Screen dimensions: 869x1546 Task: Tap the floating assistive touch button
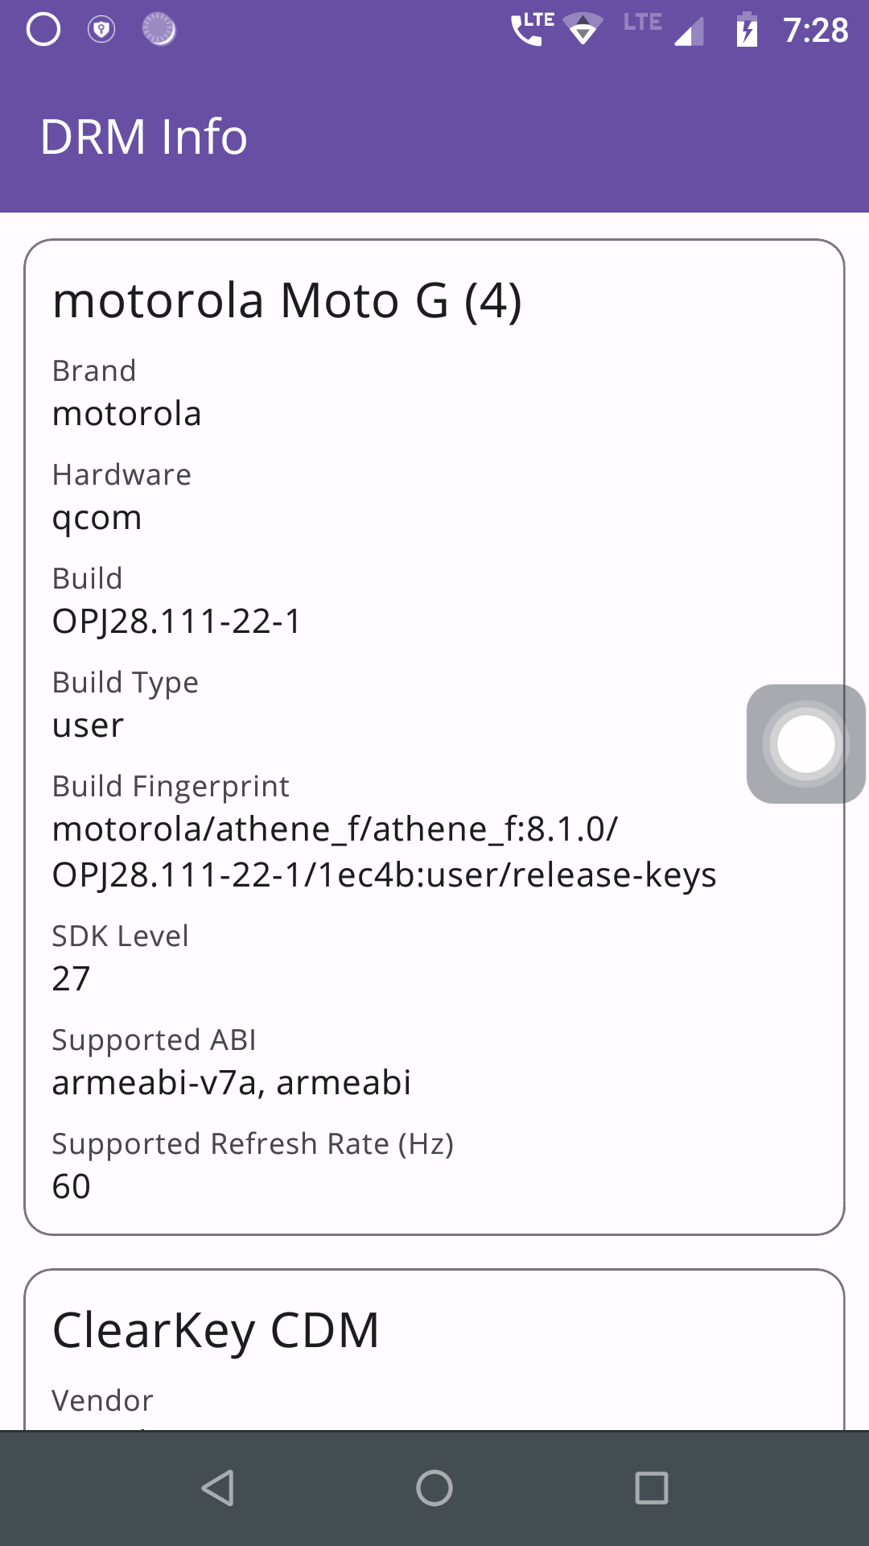pyautogui.click(x=805, y=744)
